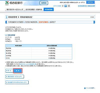Click the Nagoya Bank logo
The image size is (100, 93).
(14, 3)
